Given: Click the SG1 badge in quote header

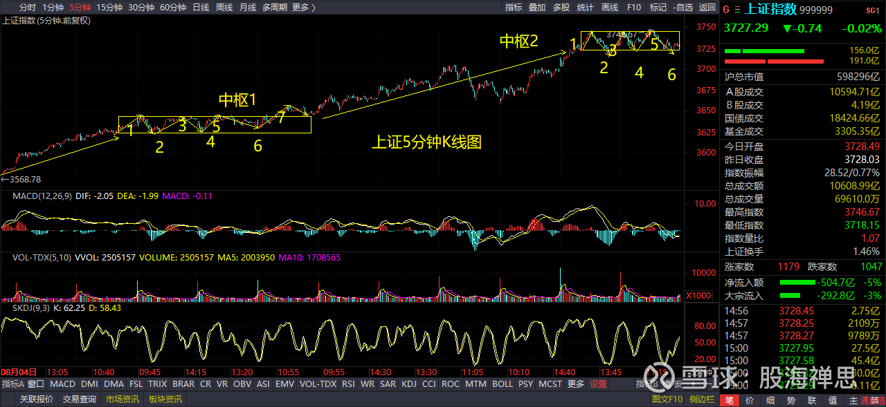Looking at the screenshot, I should point(873,10).
